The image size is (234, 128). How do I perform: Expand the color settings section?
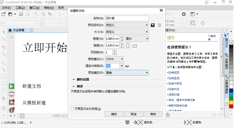click(74, 79)
